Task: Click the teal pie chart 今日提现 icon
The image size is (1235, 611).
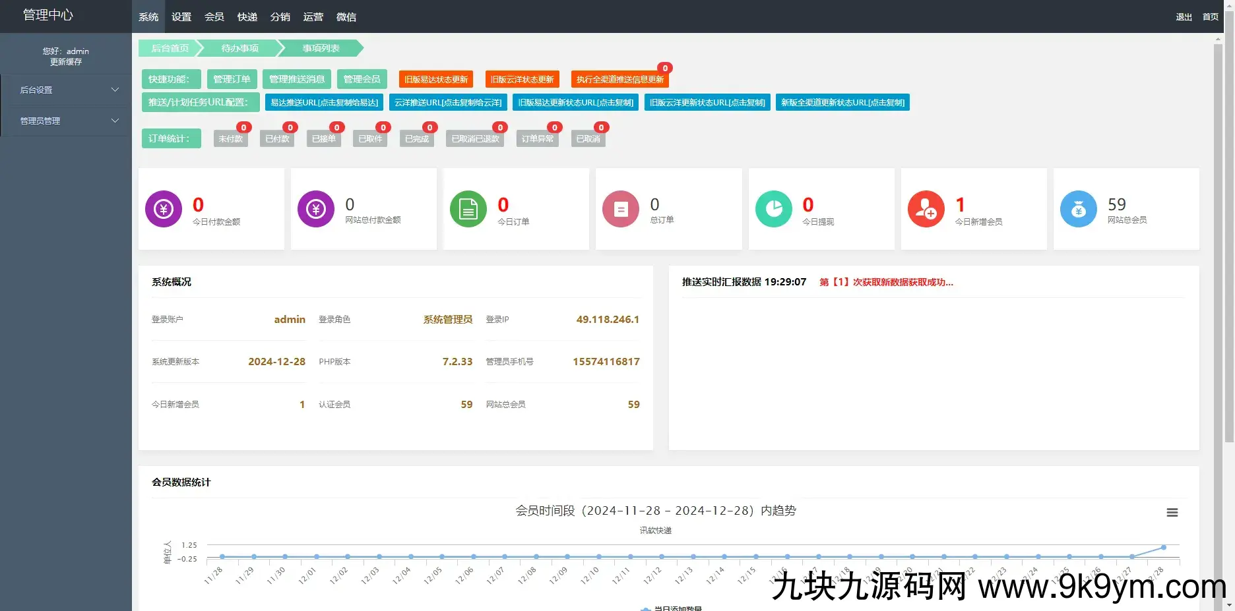Action: (773, 209)
